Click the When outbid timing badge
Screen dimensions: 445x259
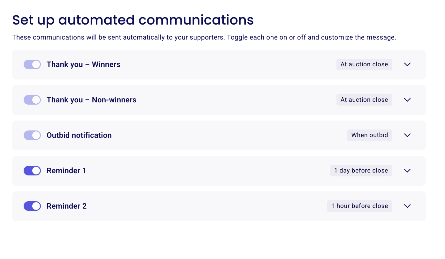(x=370, y=135)
